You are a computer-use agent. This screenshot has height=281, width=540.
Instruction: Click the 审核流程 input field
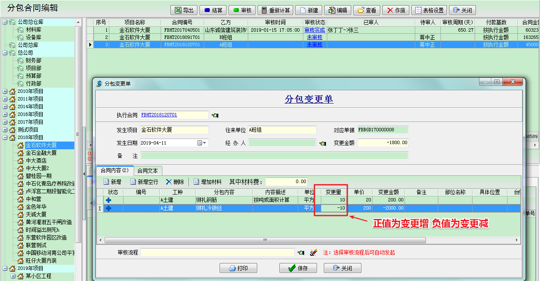point(217,252)
